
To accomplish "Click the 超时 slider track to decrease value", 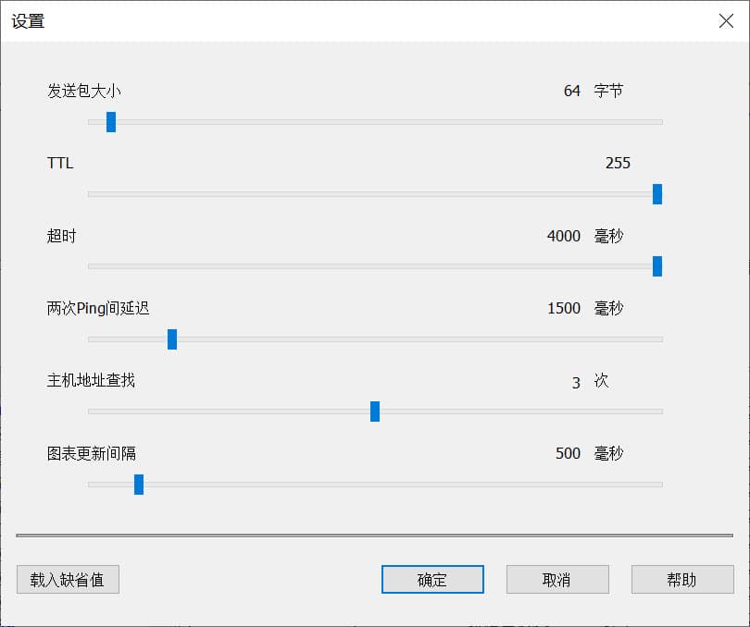I will tap(370, 267).
